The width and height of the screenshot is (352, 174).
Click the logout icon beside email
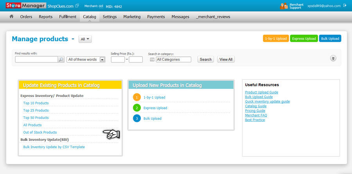coord(345,6)
